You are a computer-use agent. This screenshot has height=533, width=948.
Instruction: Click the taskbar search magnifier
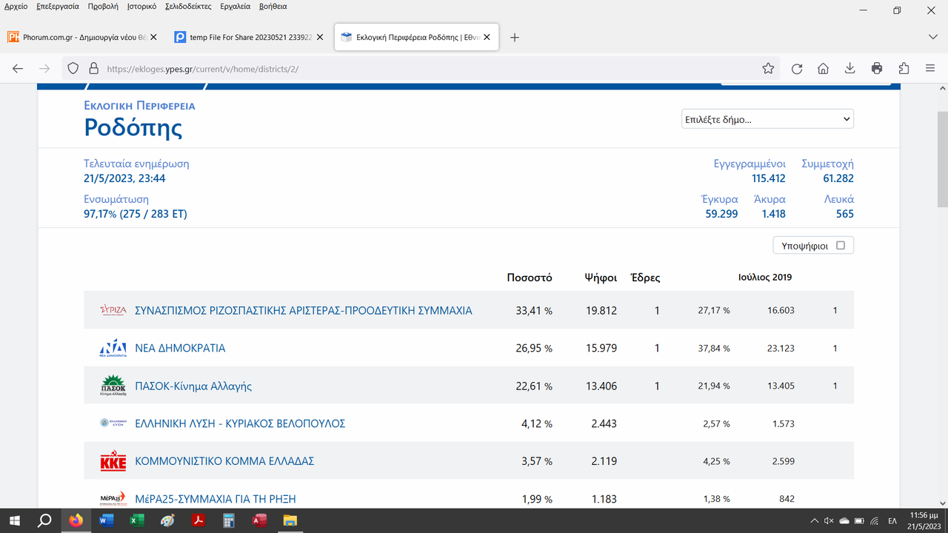coord(45,520)
